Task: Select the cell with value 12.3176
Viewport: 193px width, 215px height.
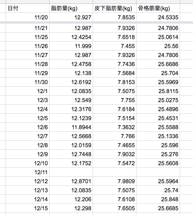Action: coord(71,109)
